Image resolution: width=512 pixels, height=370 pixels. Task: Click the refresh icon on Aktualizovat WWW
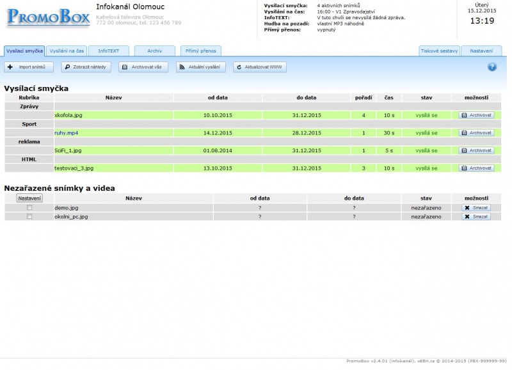coord(239,67)
